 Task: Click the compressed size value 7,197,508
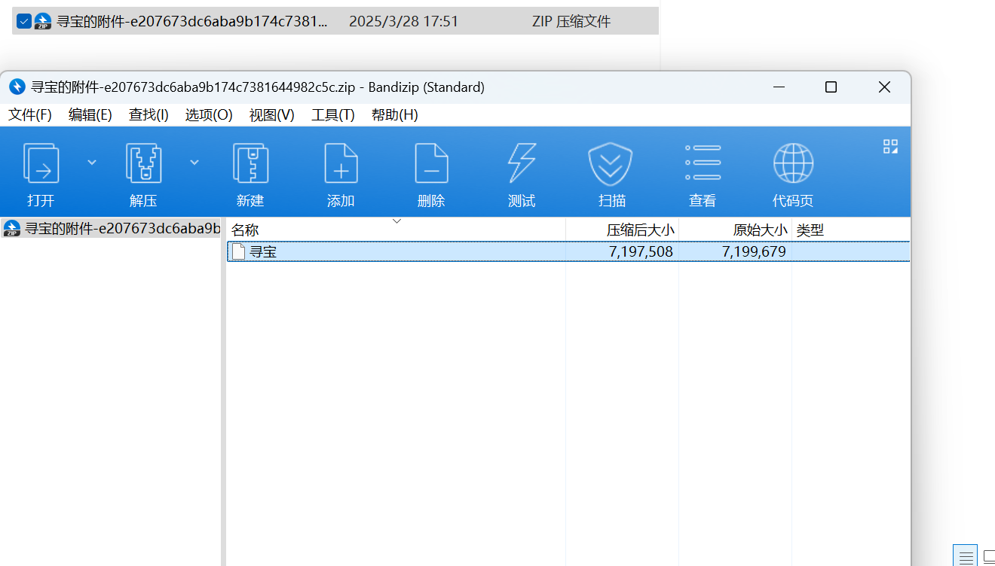[641, 251]
